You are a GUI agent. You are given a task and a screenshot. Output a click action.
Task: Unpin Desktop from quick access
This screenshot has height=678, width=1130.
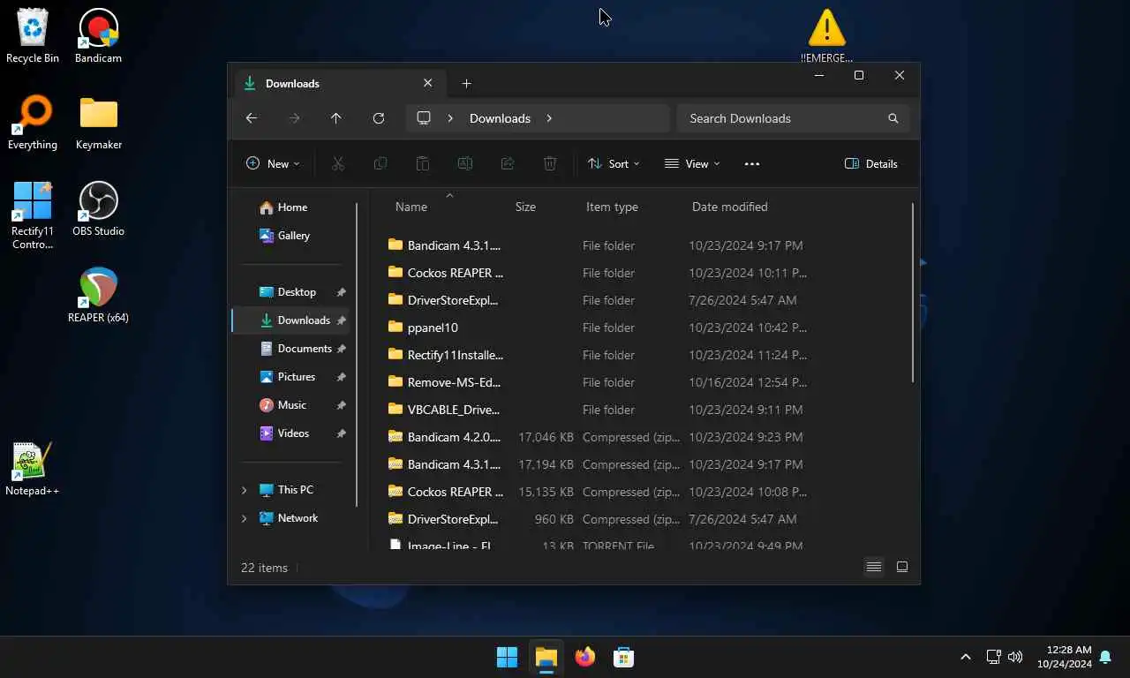point(342,292)
